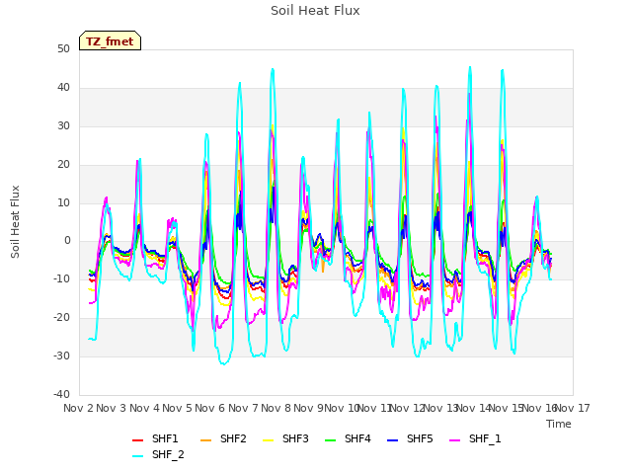Click the cyan SHF_2 peak on Nov 7
Screen dimensions: 632x474
(273, 69)
